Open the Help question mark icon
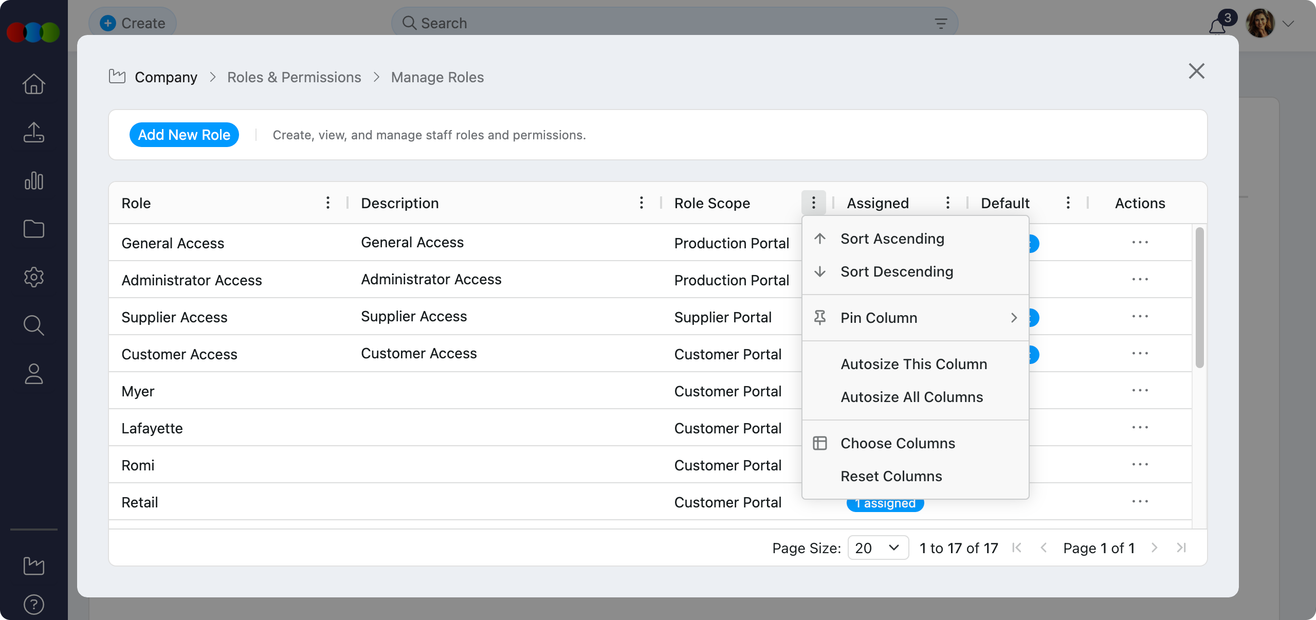The width and height of the screenshot is (1316, 620). pyautogui.click(x=33, y=605)
